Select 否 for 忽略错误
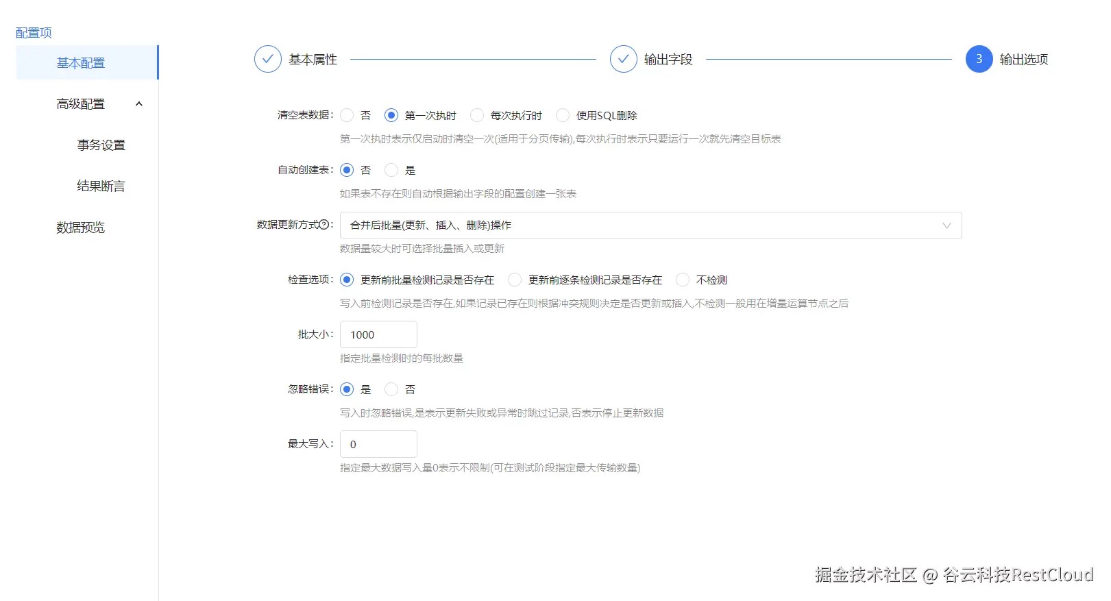Image resolution: width=1111 pixels, height=601 pixels. point(391,389)
